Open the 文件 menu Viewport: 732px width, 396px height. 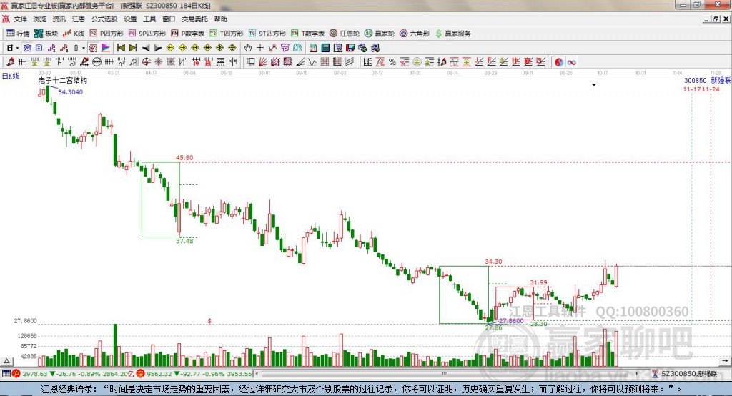tap(20, 19)
